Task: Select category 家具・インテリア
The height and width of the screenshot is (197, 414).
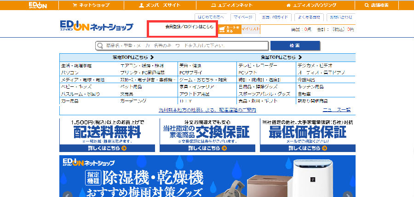Action: click(x=197, y=87)
